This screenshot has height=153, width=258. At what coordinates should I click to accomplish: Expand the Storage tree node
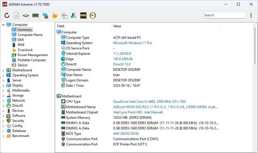pos(3,96)
